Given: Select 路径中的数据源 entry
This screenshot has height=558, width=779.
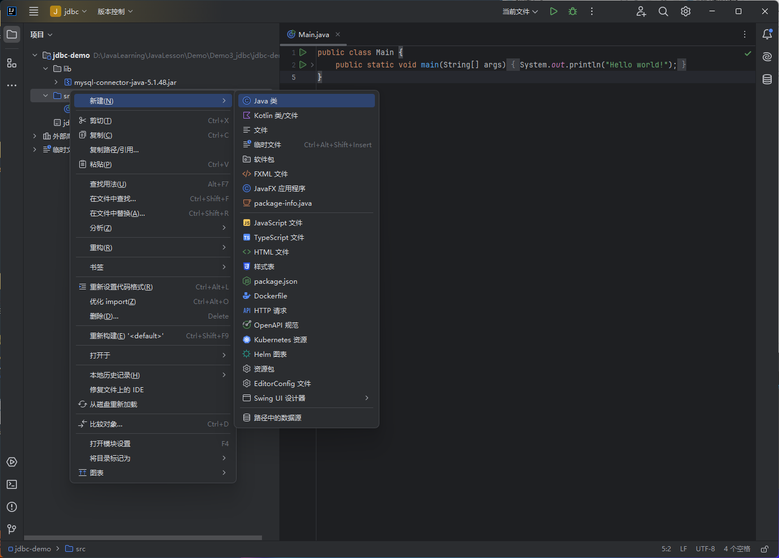Looking at the screenshot, I should (x=306, y=418).
